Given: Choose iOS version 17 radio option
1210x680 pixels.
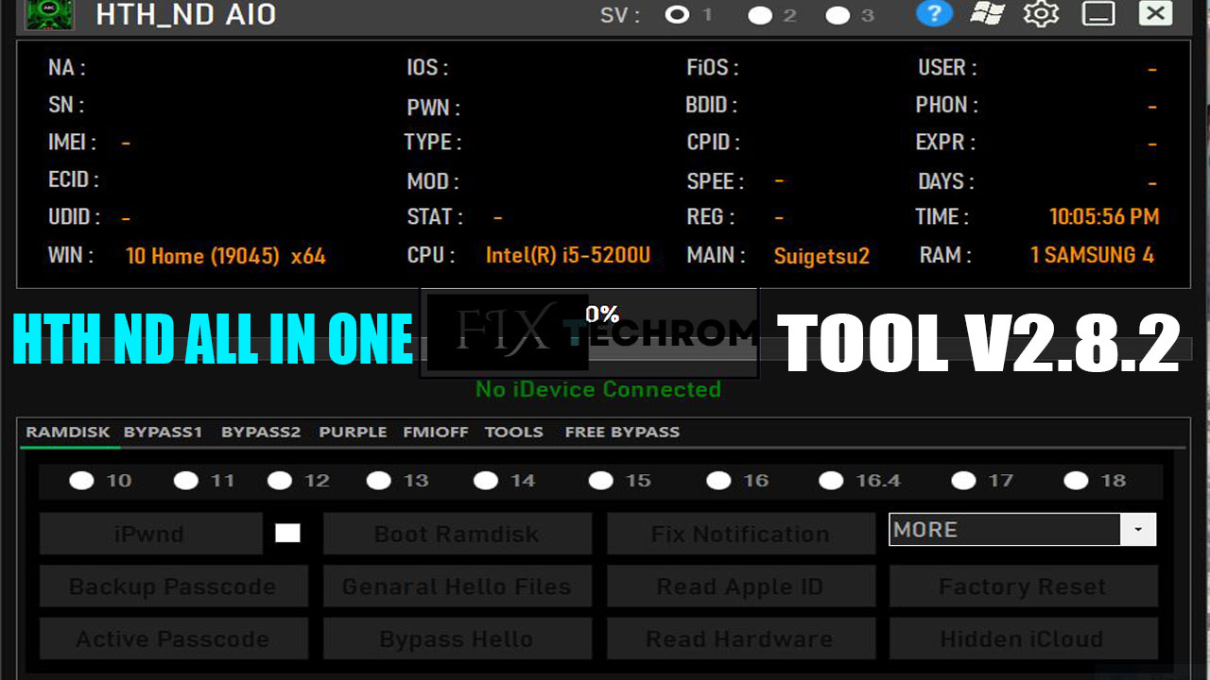Looking at the screenshot, I should pyautogui.click(x=963, y=481).
